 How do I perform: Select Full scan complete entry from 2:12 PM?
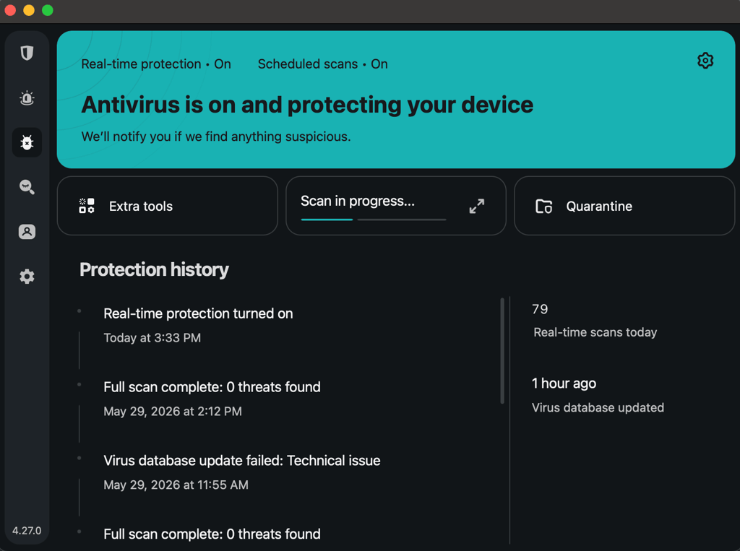click(x=212, y=387)
